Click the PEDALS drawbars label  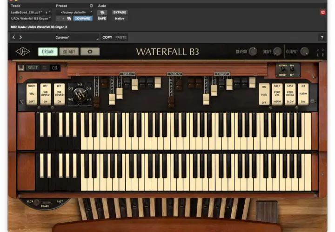[x=174, y=74]
